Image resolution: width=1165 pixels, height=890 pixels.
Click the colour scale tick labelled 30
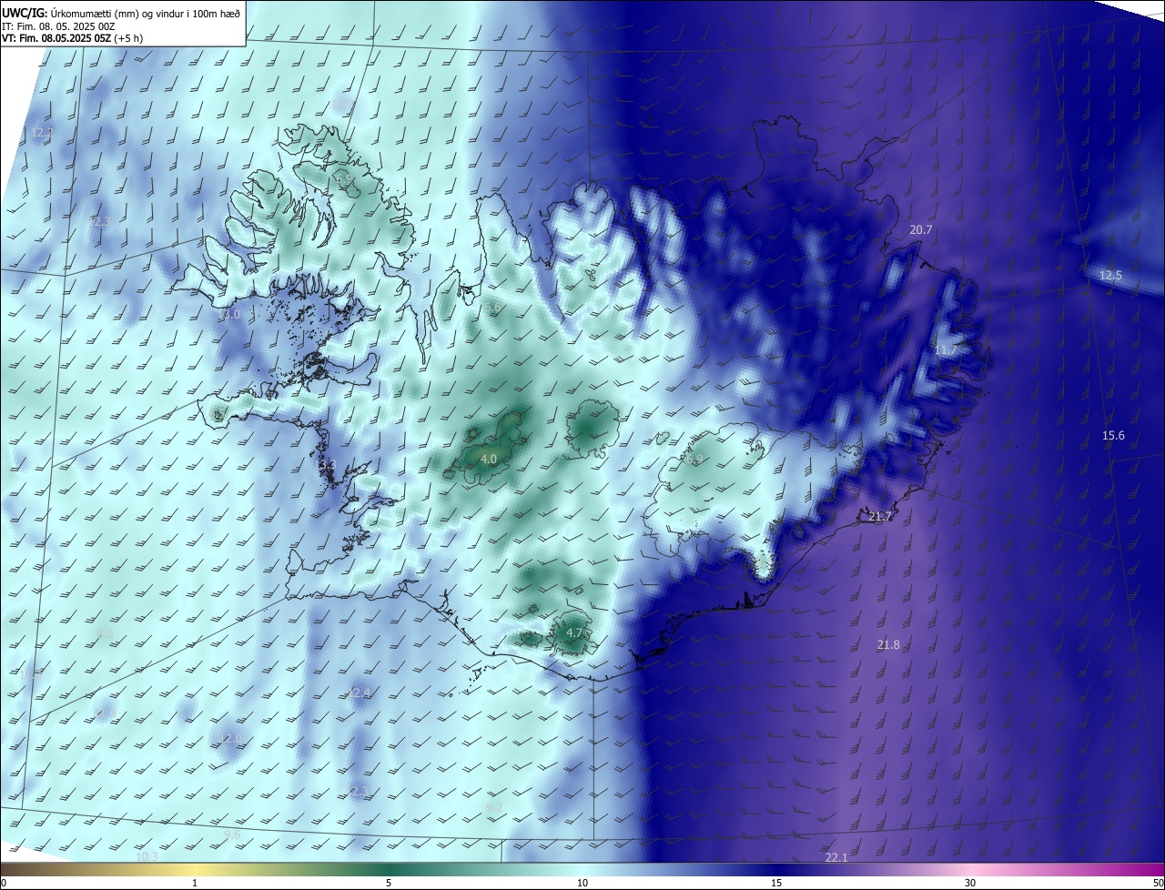[970, 884]
